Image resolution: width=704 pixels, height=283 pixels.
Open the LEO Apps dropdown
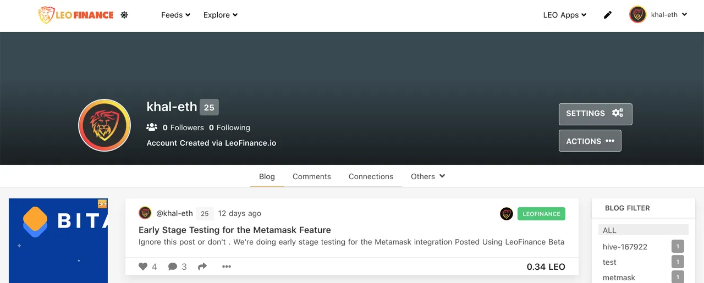pyautogui.click(x=565, y=15)
